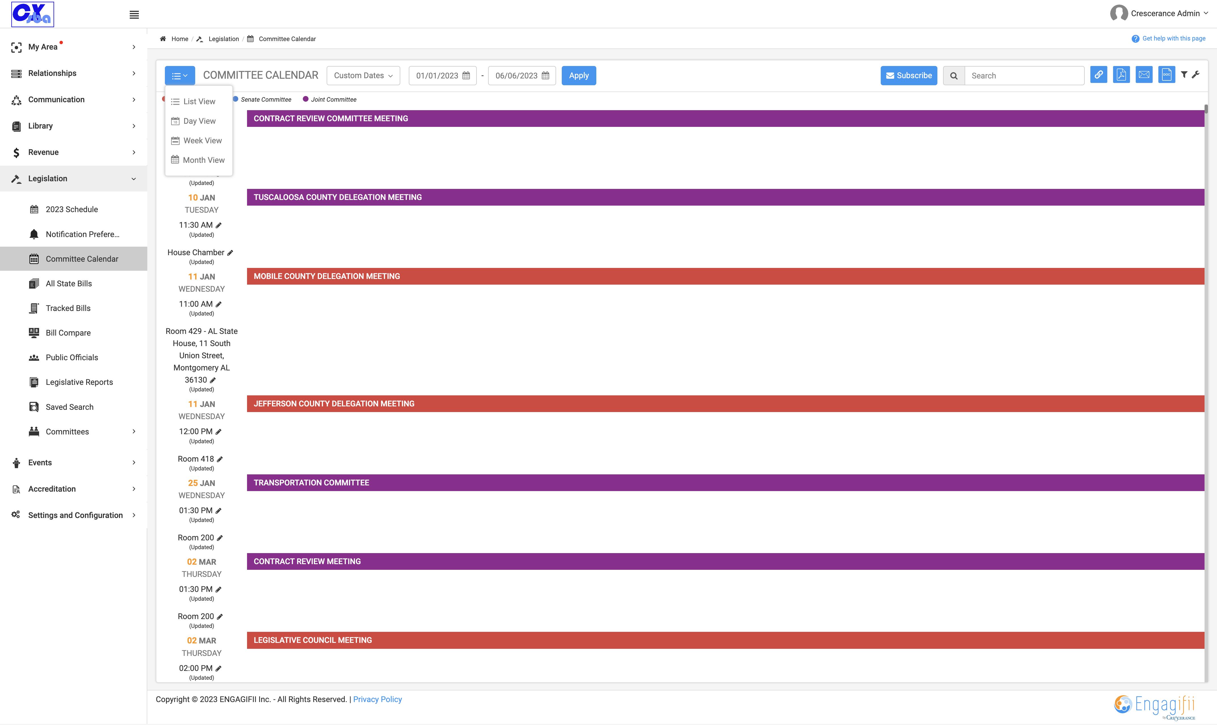Select Month View option
1217x725 pixels.
pyautogui.click(x=199, y=160)
